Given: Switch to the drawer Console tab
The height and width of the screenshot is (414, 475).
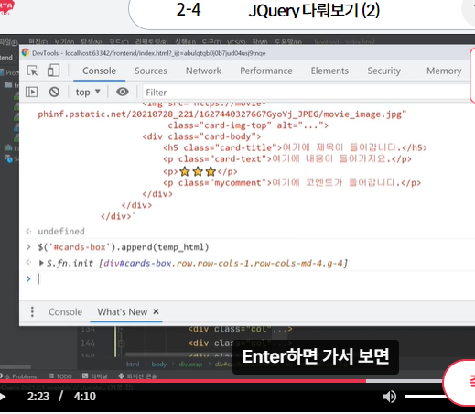Looking at the screenshot, I should (65, 312).
